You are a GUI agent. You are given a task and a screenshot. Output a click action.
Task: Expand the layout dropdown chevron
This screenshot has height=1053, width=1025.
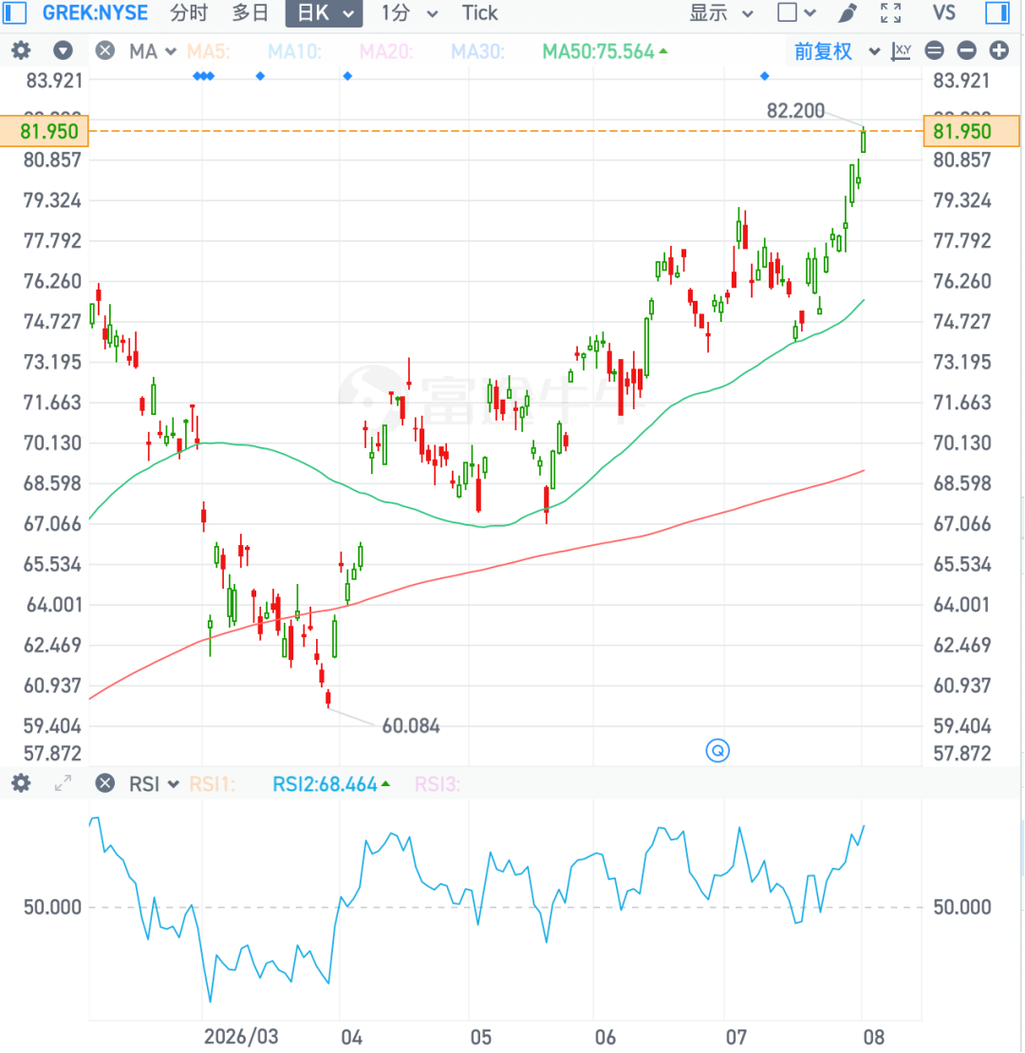click(811, 13)
